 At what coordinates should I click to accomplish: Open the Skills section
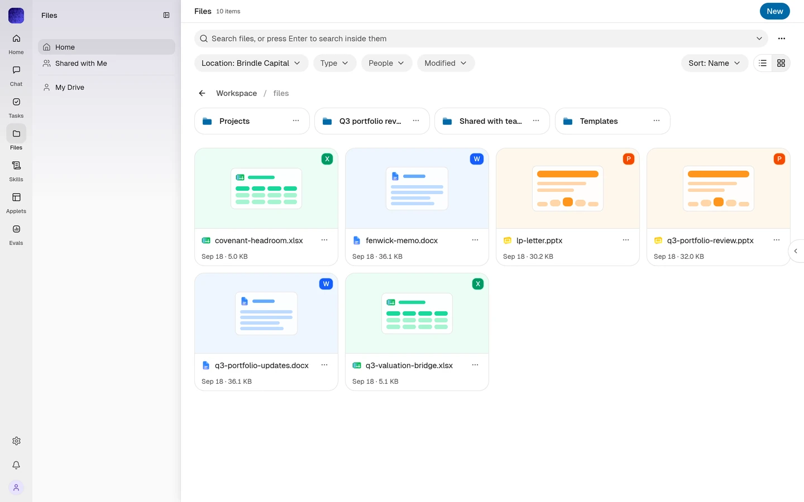[x=16, y=171]
